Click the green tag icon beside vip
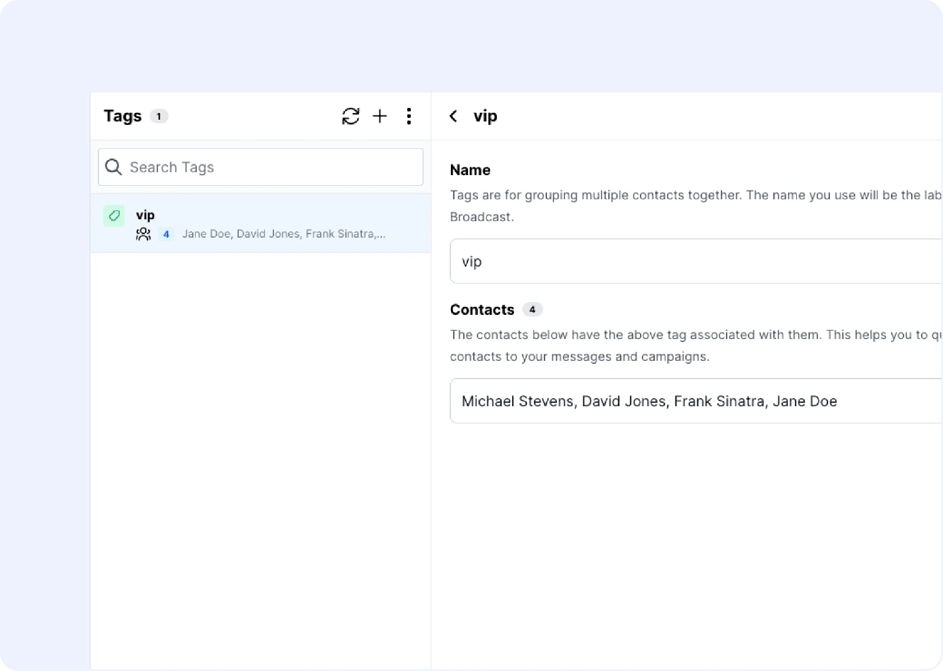The width and height of the screenshot is (943, 671). [114, 216]
